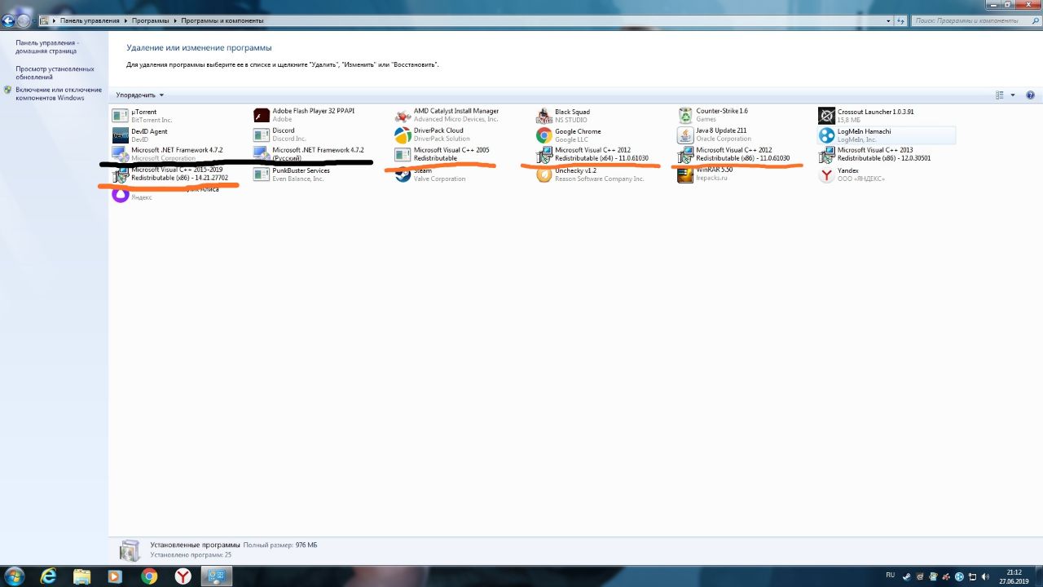1043x587 pixels.
Task: Open Windows Media Player from taskbar
Action: (x=115, y=576)
